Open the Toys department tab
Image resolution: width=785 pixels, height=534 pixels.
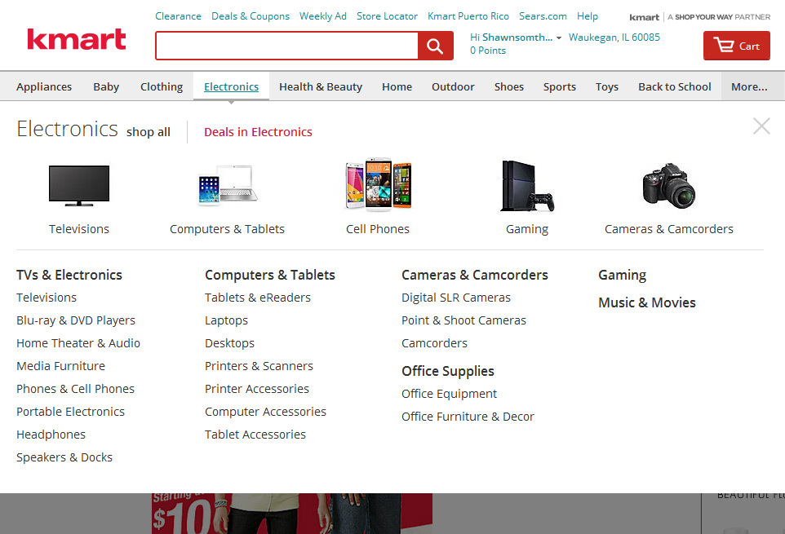tap(607, 86)
